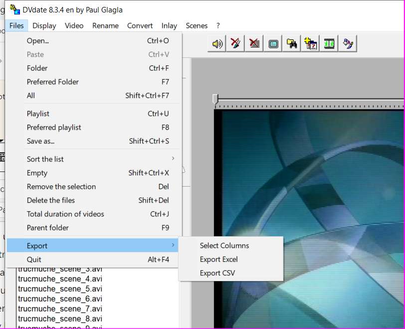Click the screen display toolbar icon
Image resolution: width=405 pixels, height=329 pixels.
273,44
